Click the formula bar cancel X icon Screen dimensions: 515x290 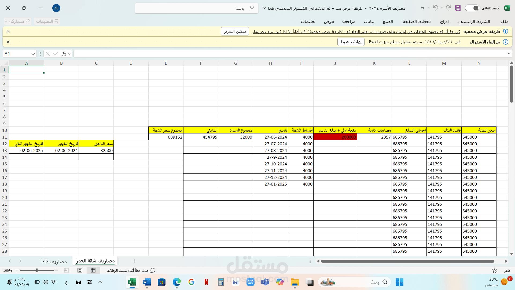(48, 54)
